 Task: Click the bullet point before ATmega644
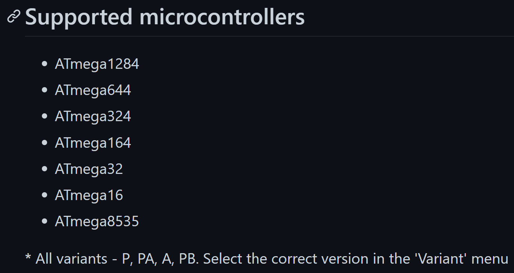pos(45,90)
